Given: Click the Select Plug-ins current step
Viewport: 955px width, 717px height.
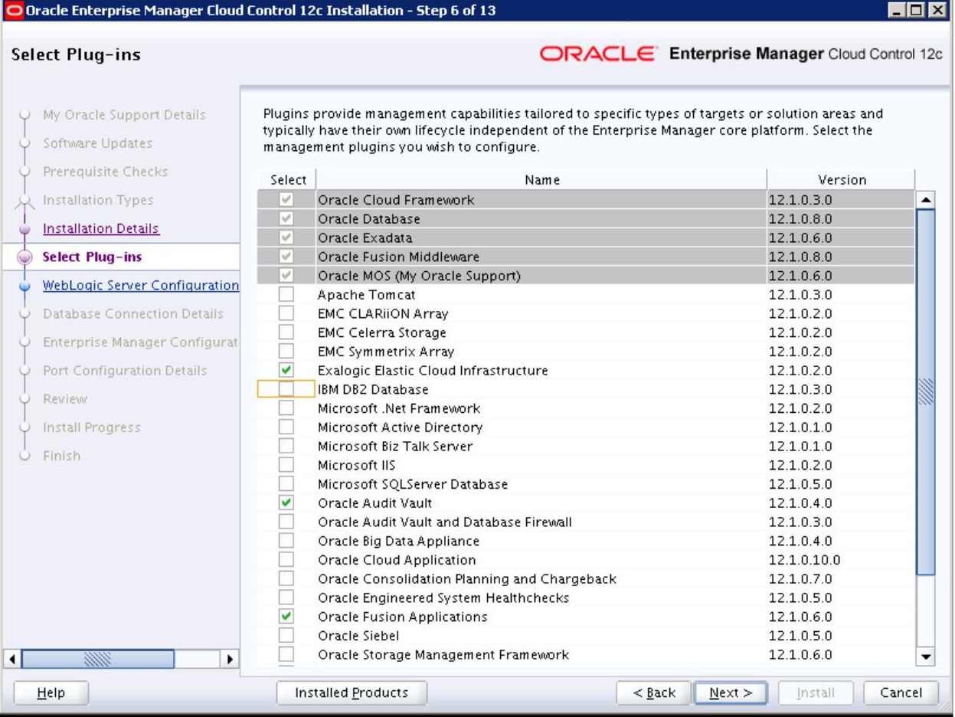Looking at the screenshot, I should pos(92,257).
